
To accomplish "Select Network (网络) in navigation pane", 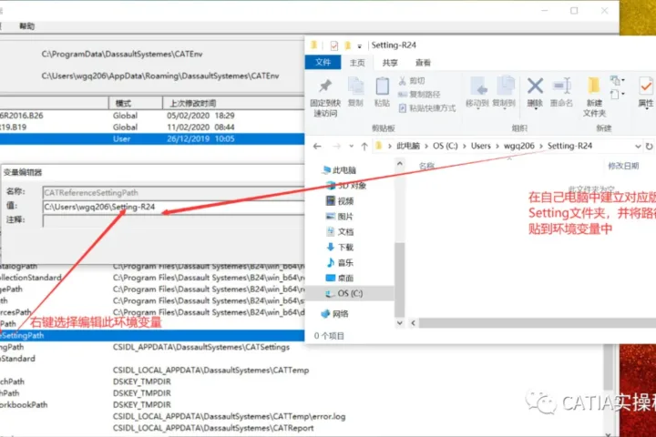I will coord(334,313).
